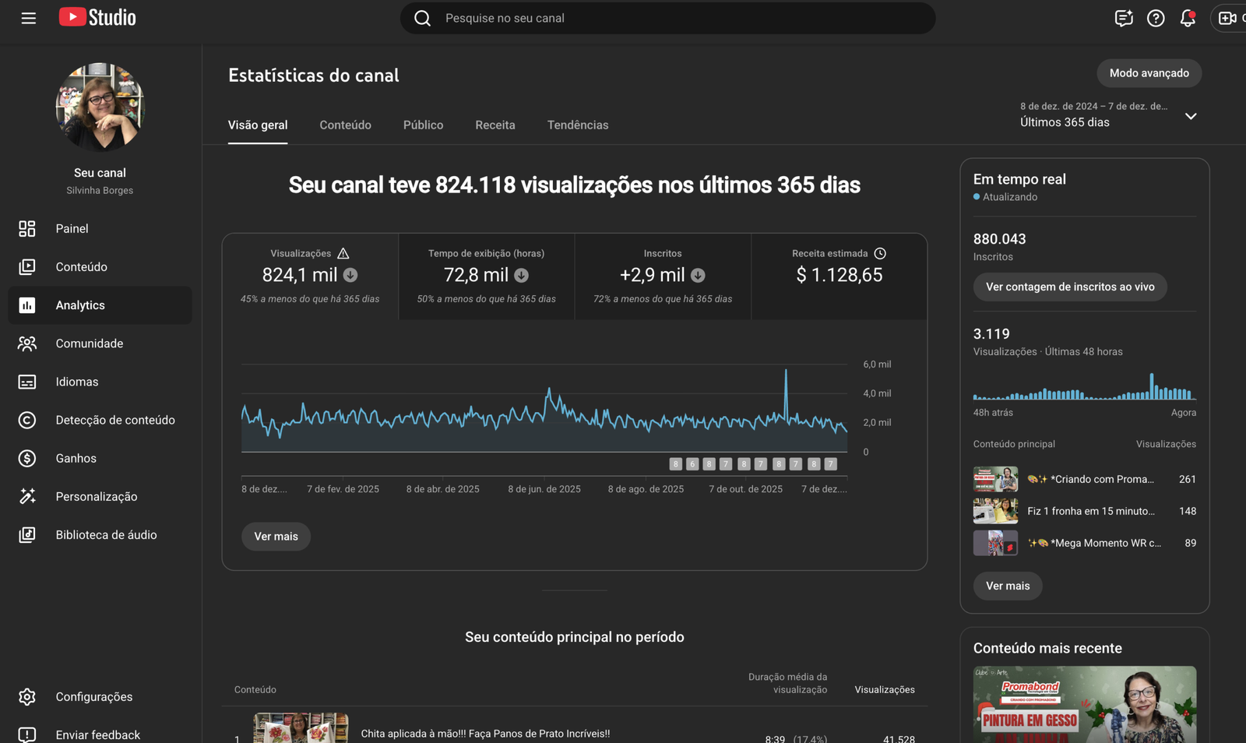Open the notifications bell

click(x=1188, y=18)
